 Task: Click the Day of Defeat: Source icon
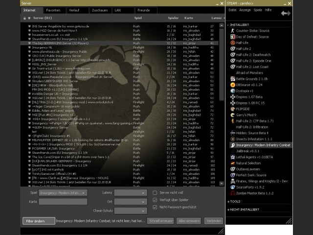[233, 37]
